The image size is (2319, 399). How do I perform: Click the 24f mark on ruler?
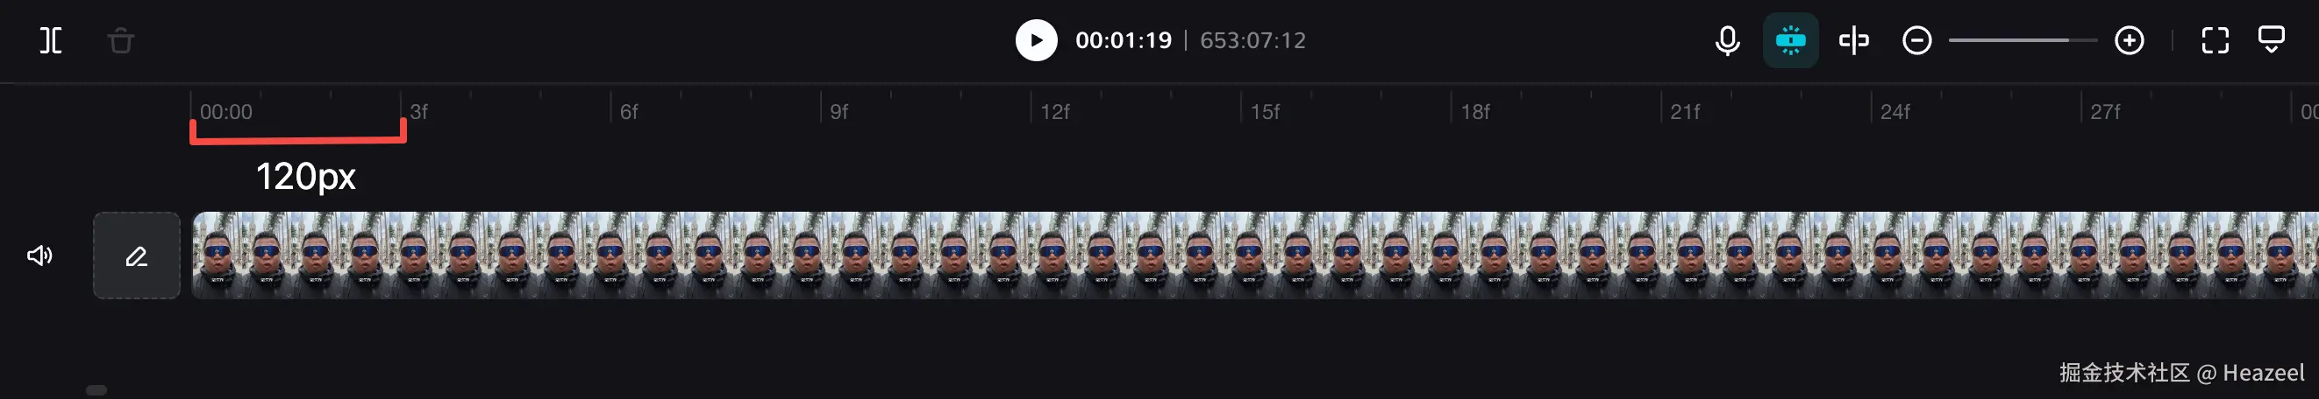coord(1894,111)
